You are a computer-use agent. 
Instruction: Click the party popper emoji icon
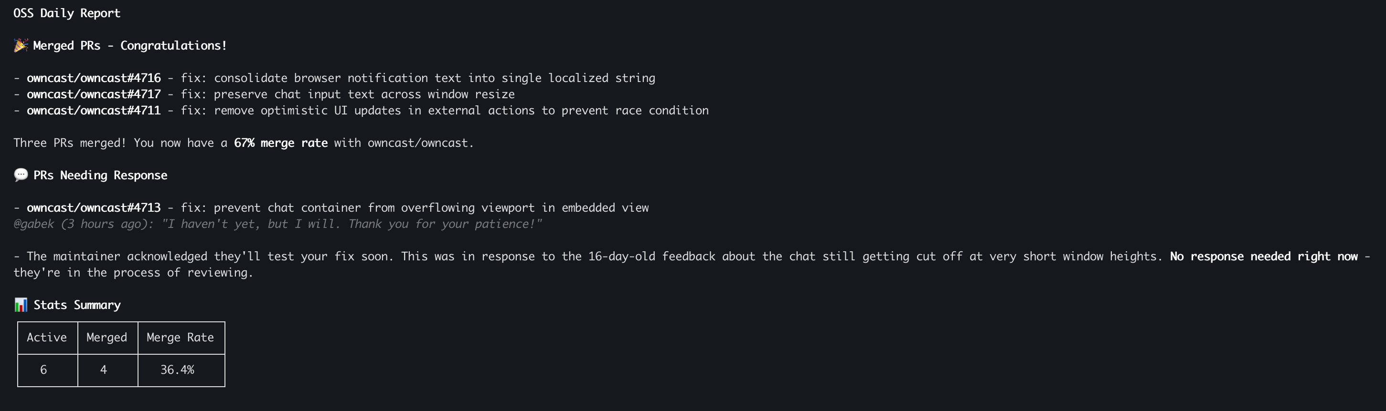click(x=21, y=46)
